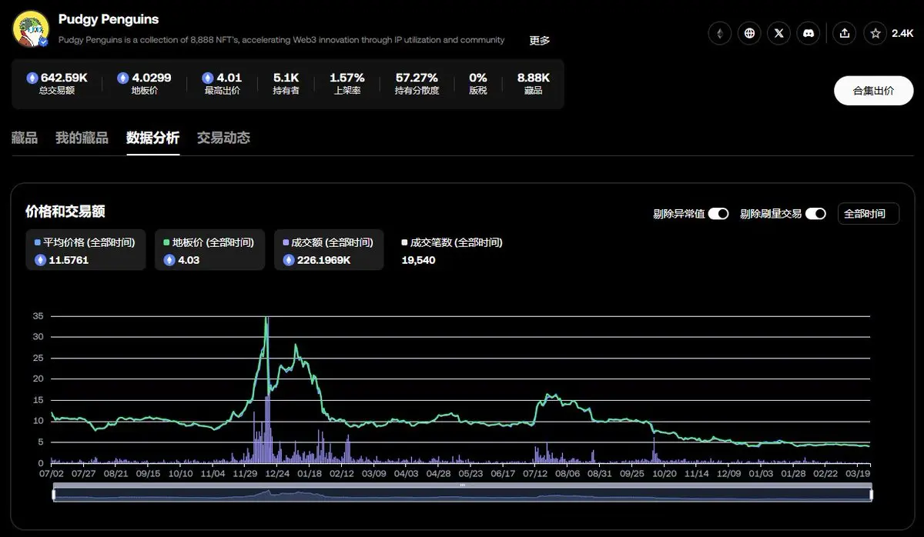The width and height of the screenshot is (924, 537).
Task: Open the Ethereum contract icon link
Action: pos(720,33)
